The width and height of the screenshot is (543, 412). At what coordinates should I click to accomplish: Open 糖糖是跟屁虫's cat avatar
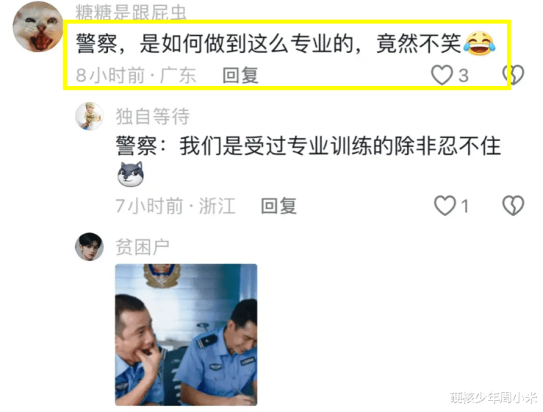pos(38,26)
